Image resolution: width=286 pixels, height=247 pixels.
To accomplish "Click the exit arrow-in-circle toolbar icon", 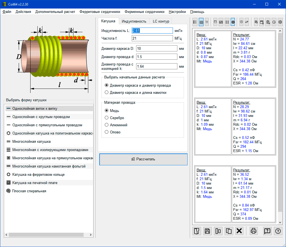I will click(274, 22).
